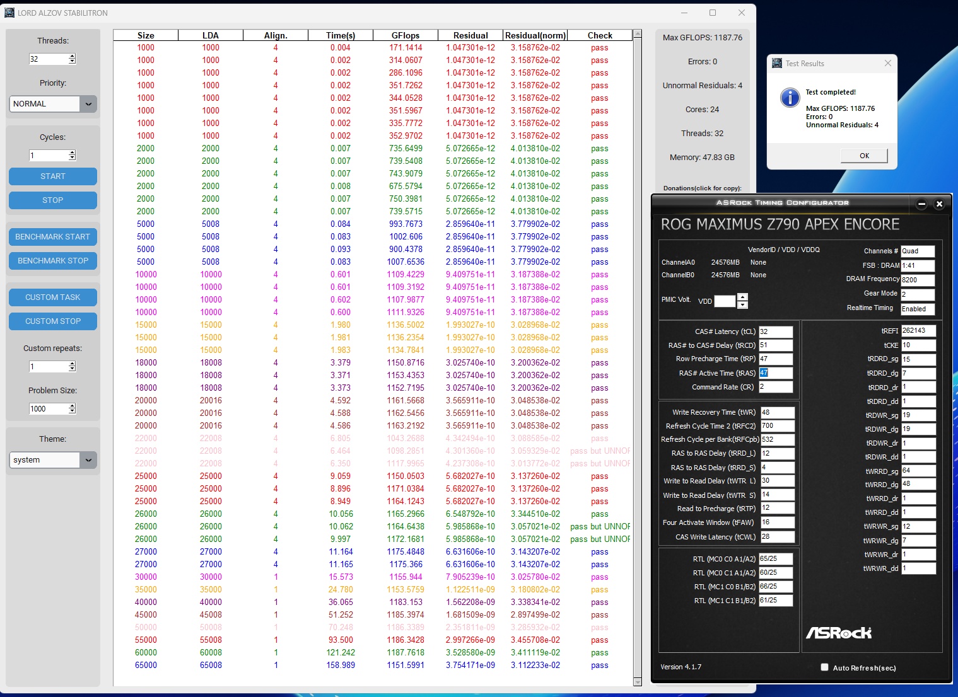Maximize the Lord Alzov Stabilitron window
The height and width of the screenshot is (697, 958).
click(x=713, y=13)
